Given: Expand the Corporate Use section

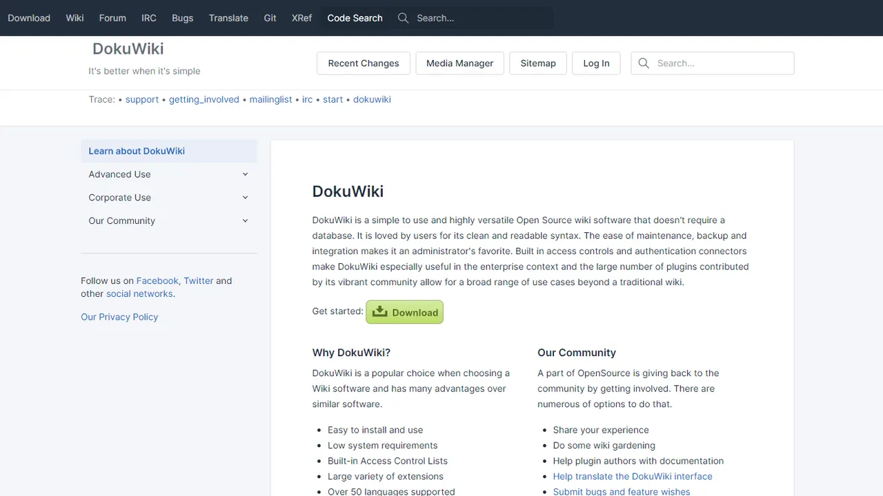Looking at the screenshot, I should (x=169, y=198).
